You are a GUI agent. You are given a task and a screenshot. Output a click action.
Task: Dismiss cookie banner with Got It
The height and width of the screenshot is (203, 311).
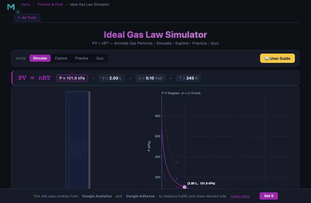pyautogui.click(x=269, y=196)
